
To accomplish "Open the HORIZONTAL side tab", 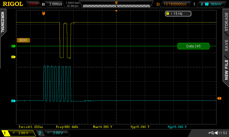I will [3, 22].
